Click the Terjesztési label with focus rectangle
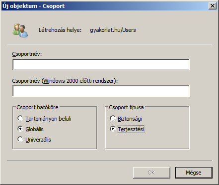Screen dimensions: 219x185 (x=131, y=129)
